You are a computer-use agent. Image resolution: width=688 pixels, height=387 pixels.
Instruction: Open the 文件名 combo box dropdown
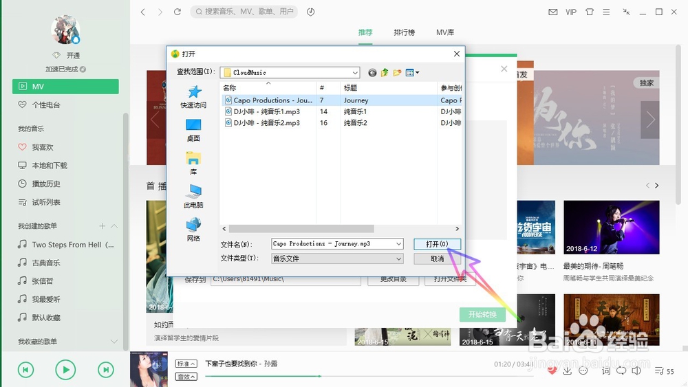pyautogui.click(x=398, y=244)
